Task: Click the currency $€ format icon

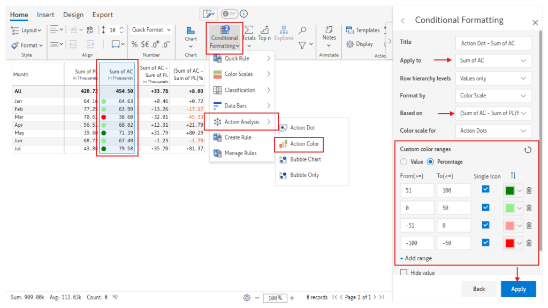Action: pos(145,44)
